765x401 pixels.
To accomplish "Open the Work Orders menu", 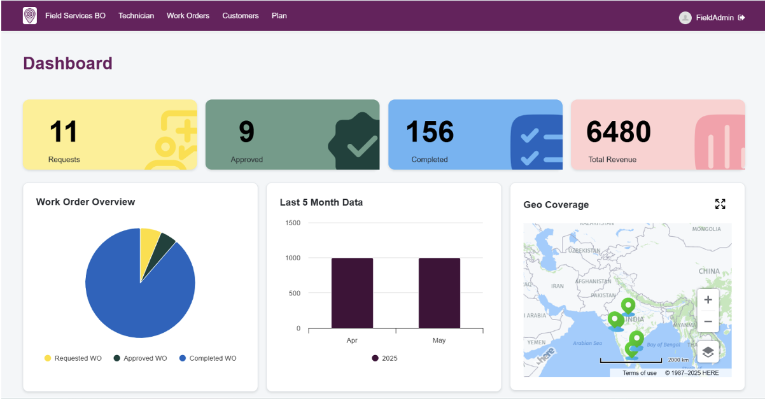I will point(188,16).
